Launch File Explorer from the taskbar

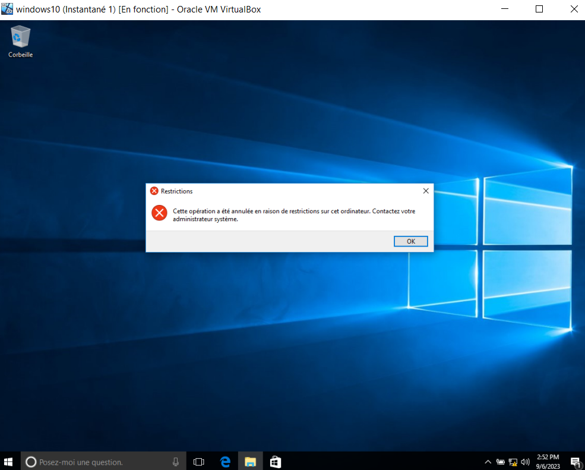249,461
